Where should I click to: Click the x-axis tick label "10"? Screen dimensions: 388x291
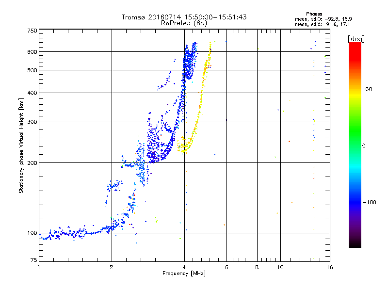(280, 267)
